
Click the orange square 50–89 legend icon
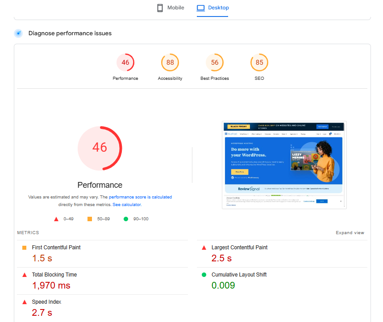[90, 219]
